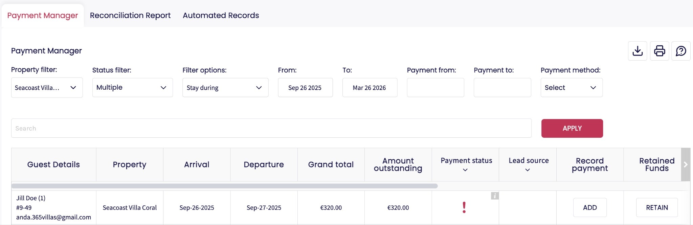Viewport: 693px width, 225px height.
Task: Click the red exclamation payment status icon
Action: pyautogui.click(x=464, y=207)
